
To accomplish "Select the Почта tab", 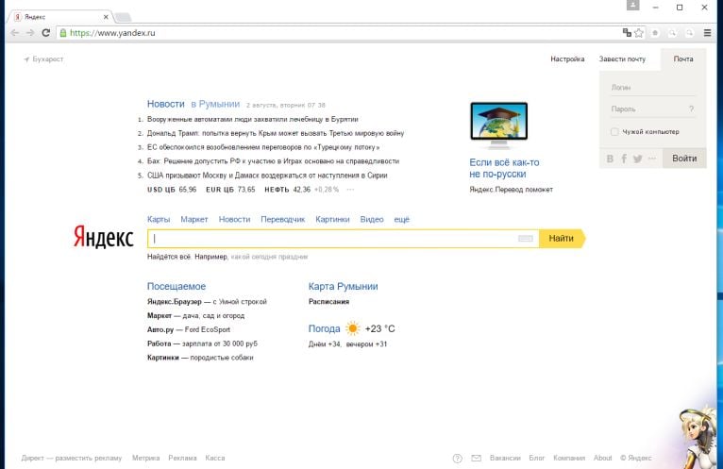I will [x=682, y=59].
